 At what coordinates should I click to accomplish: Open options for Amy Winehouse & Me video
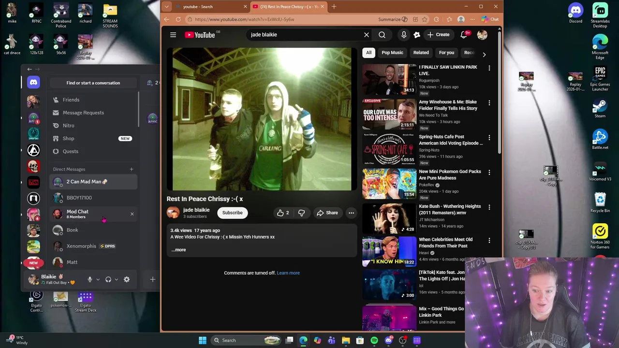click(489, 103)
